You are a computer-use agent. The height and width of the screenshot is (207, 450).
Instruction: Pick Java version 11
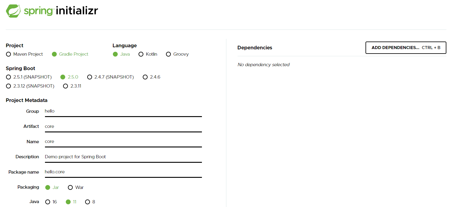tap(71, 202)
